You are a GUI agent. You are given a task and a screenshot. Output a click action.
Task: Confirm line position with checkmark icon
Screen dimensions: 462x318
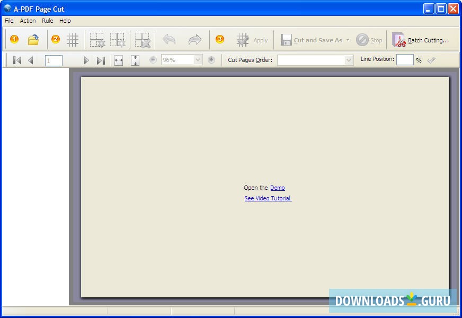[x=431, y=60]
